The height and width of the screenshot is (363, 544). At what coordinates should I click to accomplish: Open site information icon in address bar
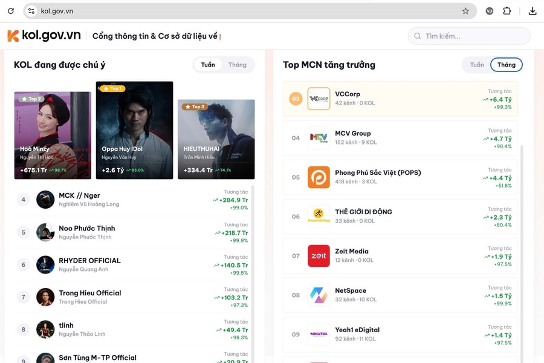point(31,11)
